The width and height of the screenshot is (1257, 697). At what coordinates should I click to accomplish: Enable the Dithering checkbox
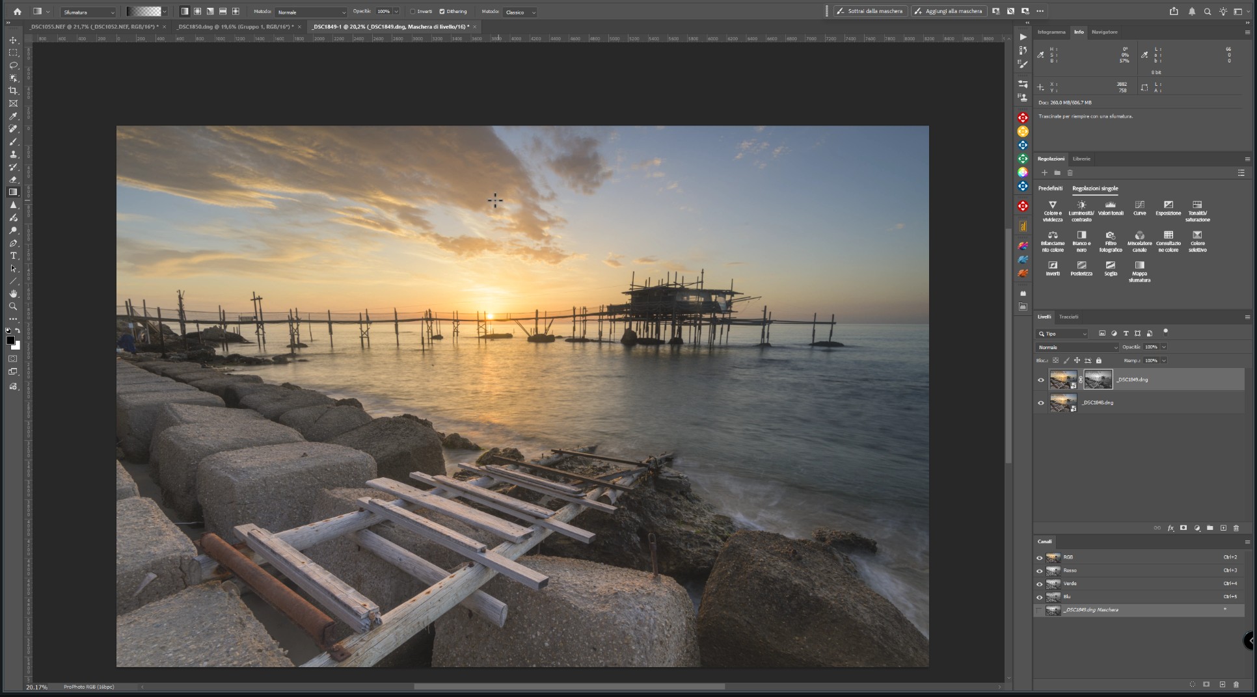[441, 11]
